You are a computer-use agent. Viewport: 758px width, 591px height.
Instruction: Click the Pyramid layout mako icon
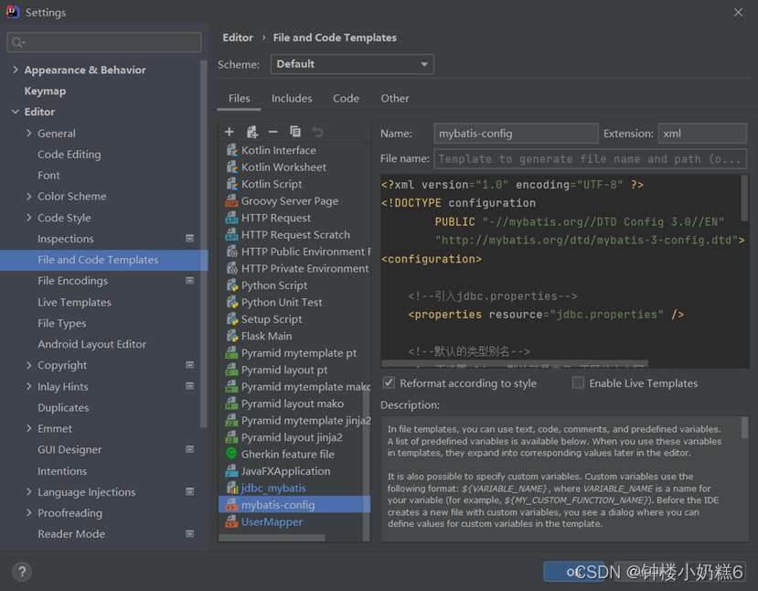pyautogui.click(x=232, y=403)
